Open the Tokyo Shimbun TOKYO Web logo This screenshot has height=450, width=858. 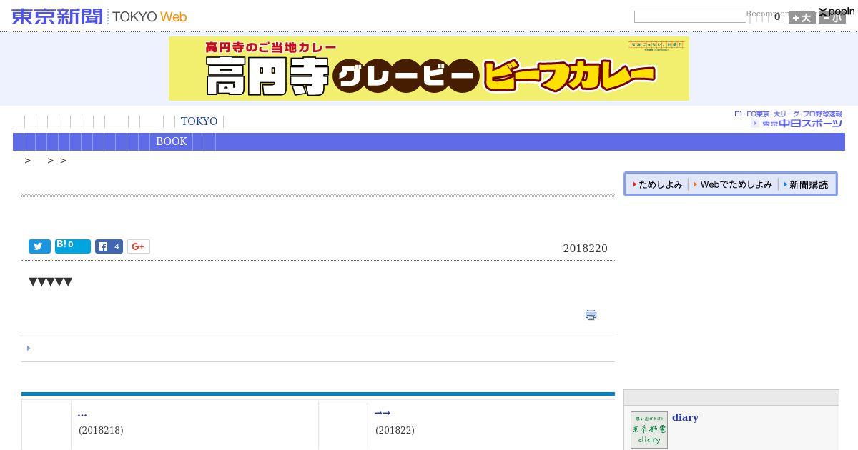(x=99, y=16)
